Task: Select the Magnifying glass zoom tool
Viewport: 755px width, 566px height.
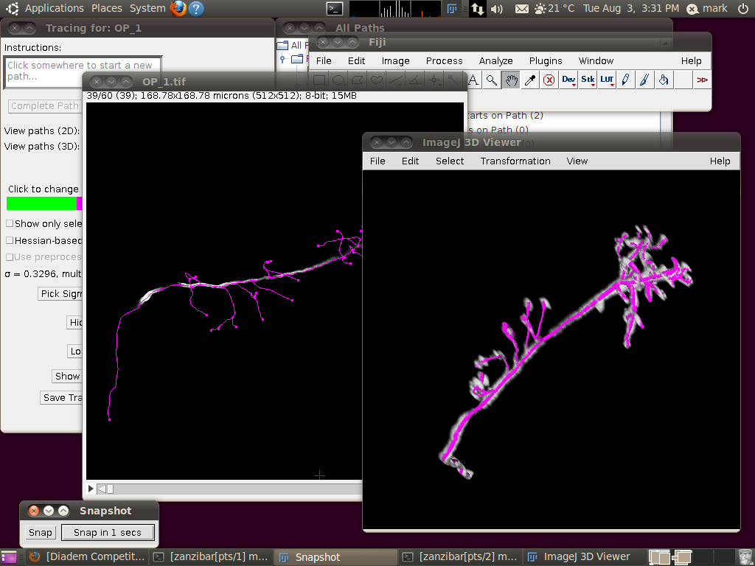Action: (x=492, y=80)
